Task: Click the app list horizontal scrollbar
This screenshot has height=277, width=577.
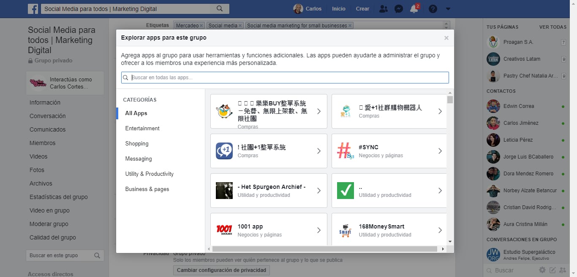Action: click(x=324, y=249)
